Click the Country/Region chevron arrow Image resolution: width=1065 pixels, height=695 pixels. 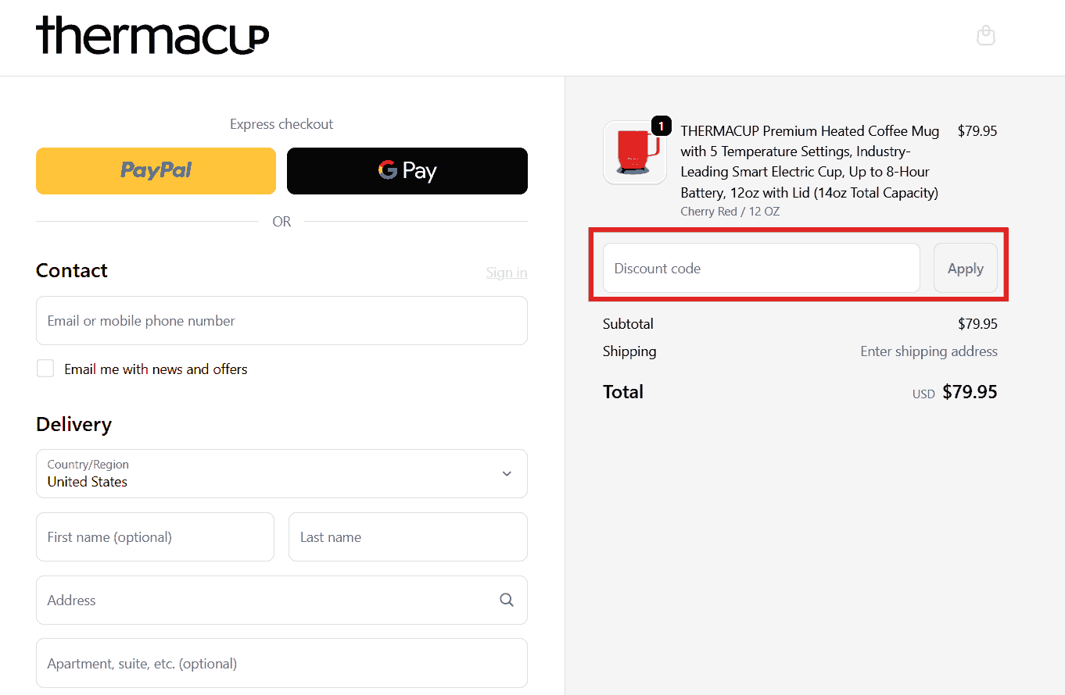coord(507,473)
